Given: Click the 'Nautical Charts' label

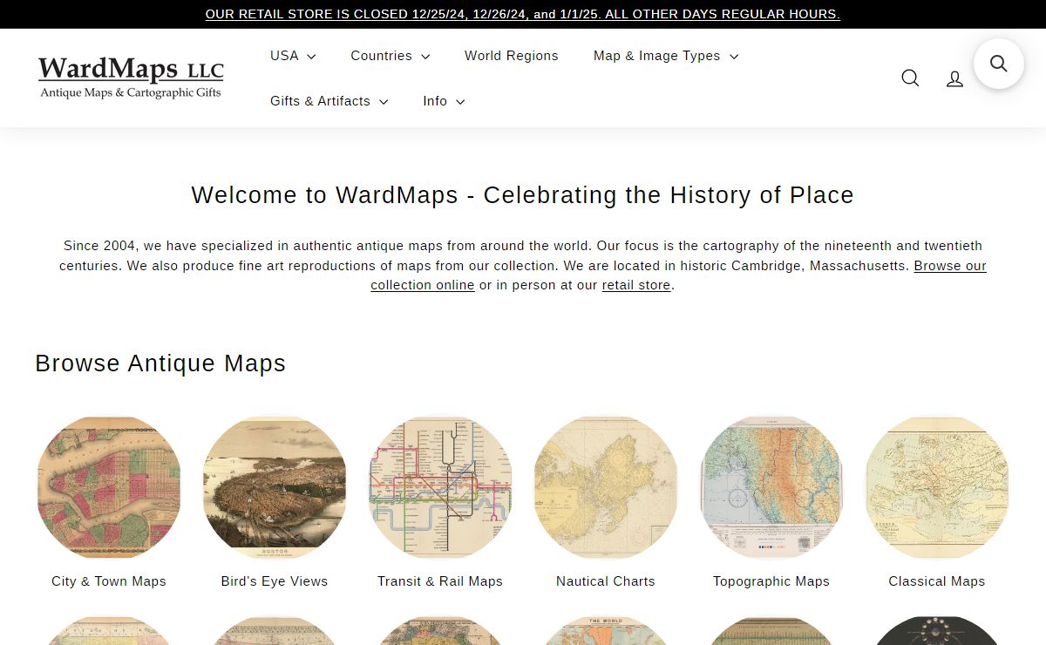Looking at the screenshot, I should pyautogui.click(x=606, y=581).
